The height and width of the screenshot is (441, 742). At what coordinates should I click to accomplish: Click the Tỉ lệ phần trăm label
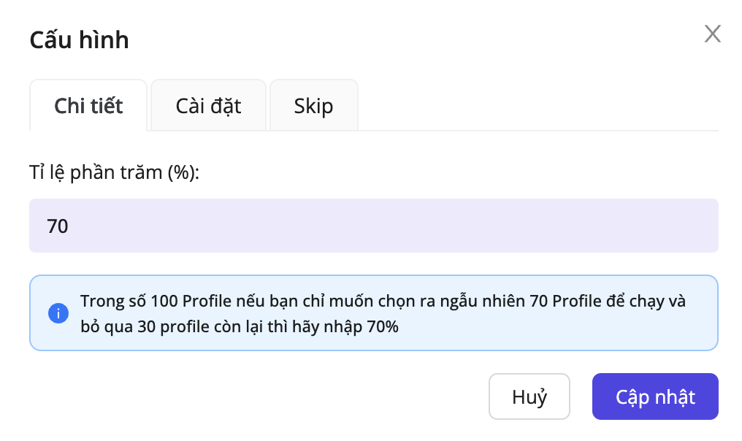tap(114, 173)
